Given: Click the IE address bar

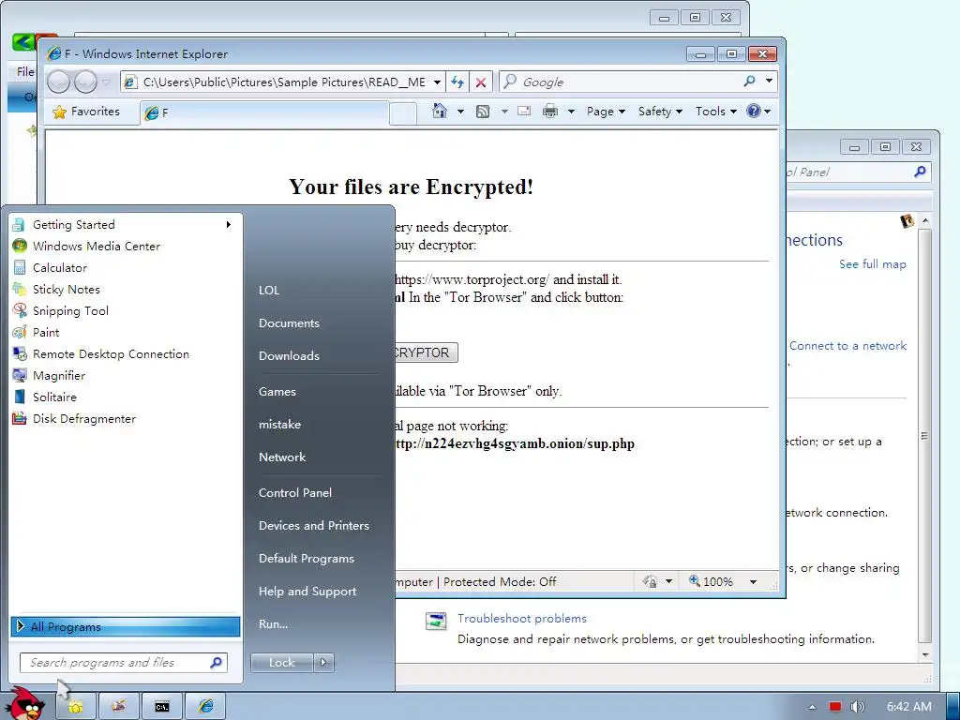Looking at the screenshot, I should pyautogui.click(x=285, y=82).
